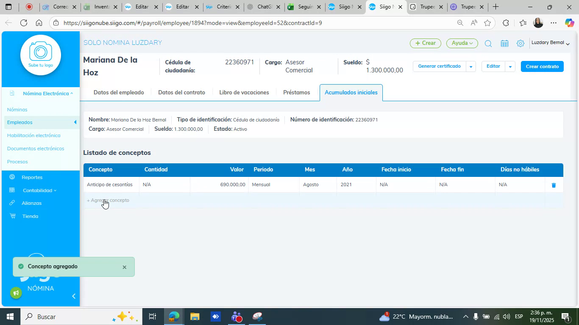This screenshot has width=579, height=325.
Task: Open Windows notification center
Action: (565, 317)
